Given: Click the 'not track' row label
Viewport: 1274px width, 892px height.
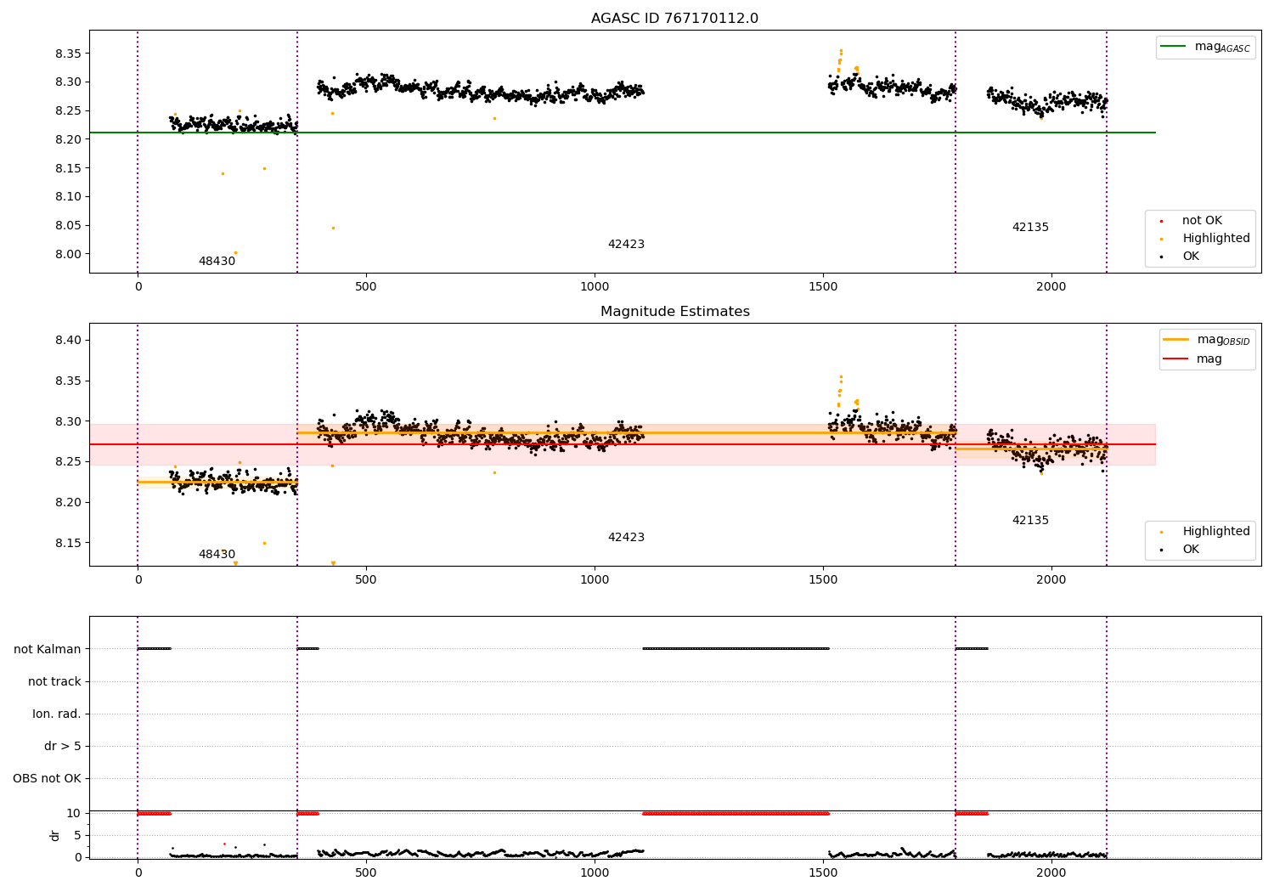Looking at the screenshot, I should [54, 681].
